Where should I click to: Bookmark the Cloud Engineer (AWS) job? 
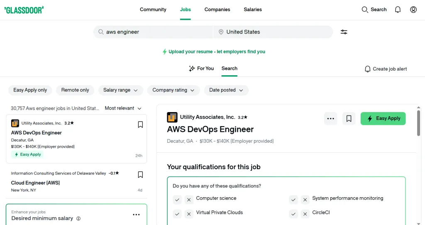pos(140,175)
